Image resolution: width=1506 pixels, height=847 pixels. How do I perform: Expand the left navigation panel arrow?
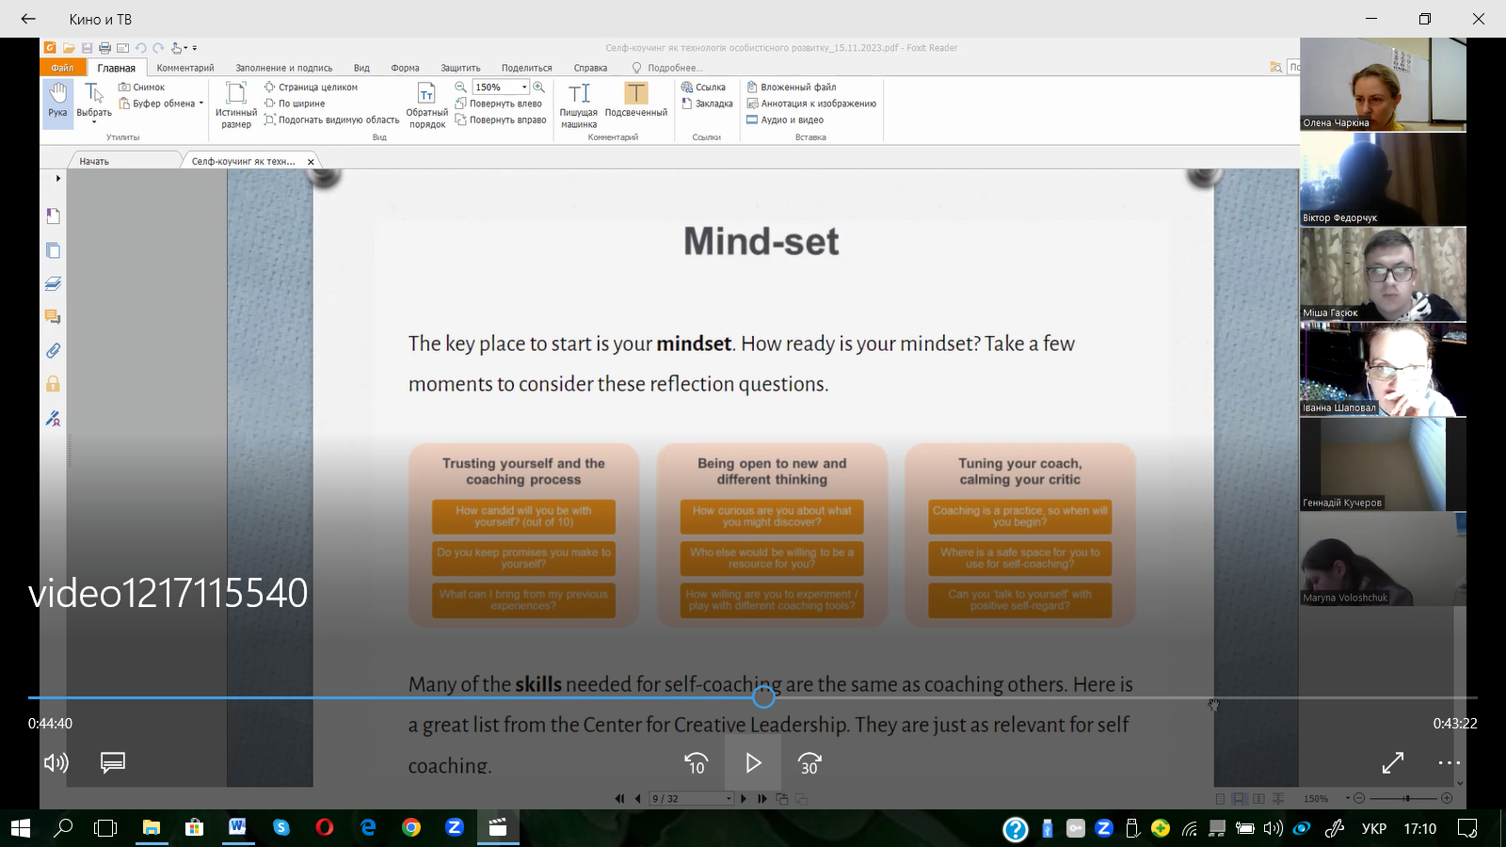57,178
